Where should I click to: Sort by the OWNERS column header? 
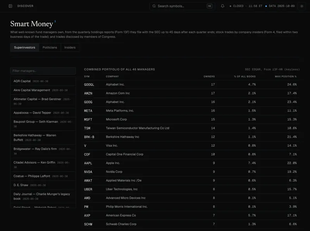[x=209, y=76]
